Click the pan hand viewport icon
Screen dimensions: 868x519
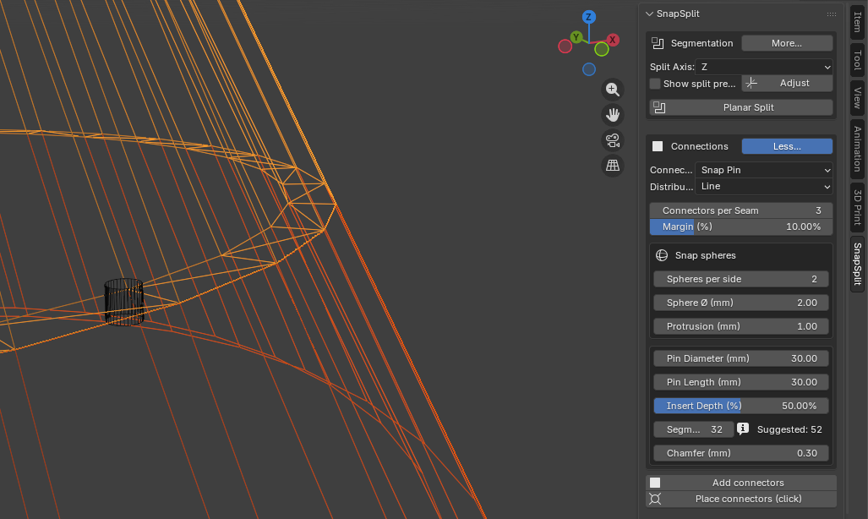[613, 115]
